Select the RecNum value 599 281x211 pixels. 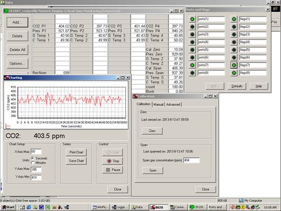(x=62, y=73)
